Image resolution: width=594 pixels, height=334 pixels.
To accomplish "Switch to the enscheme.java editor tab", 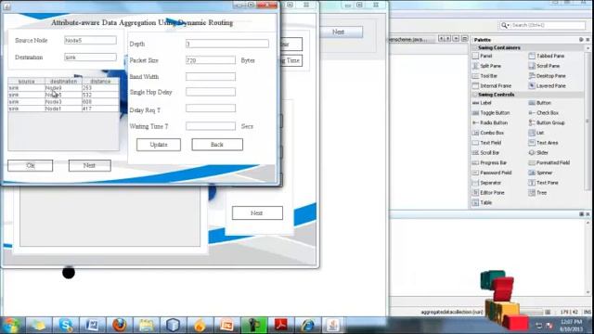I will click(x=408, y=39).
